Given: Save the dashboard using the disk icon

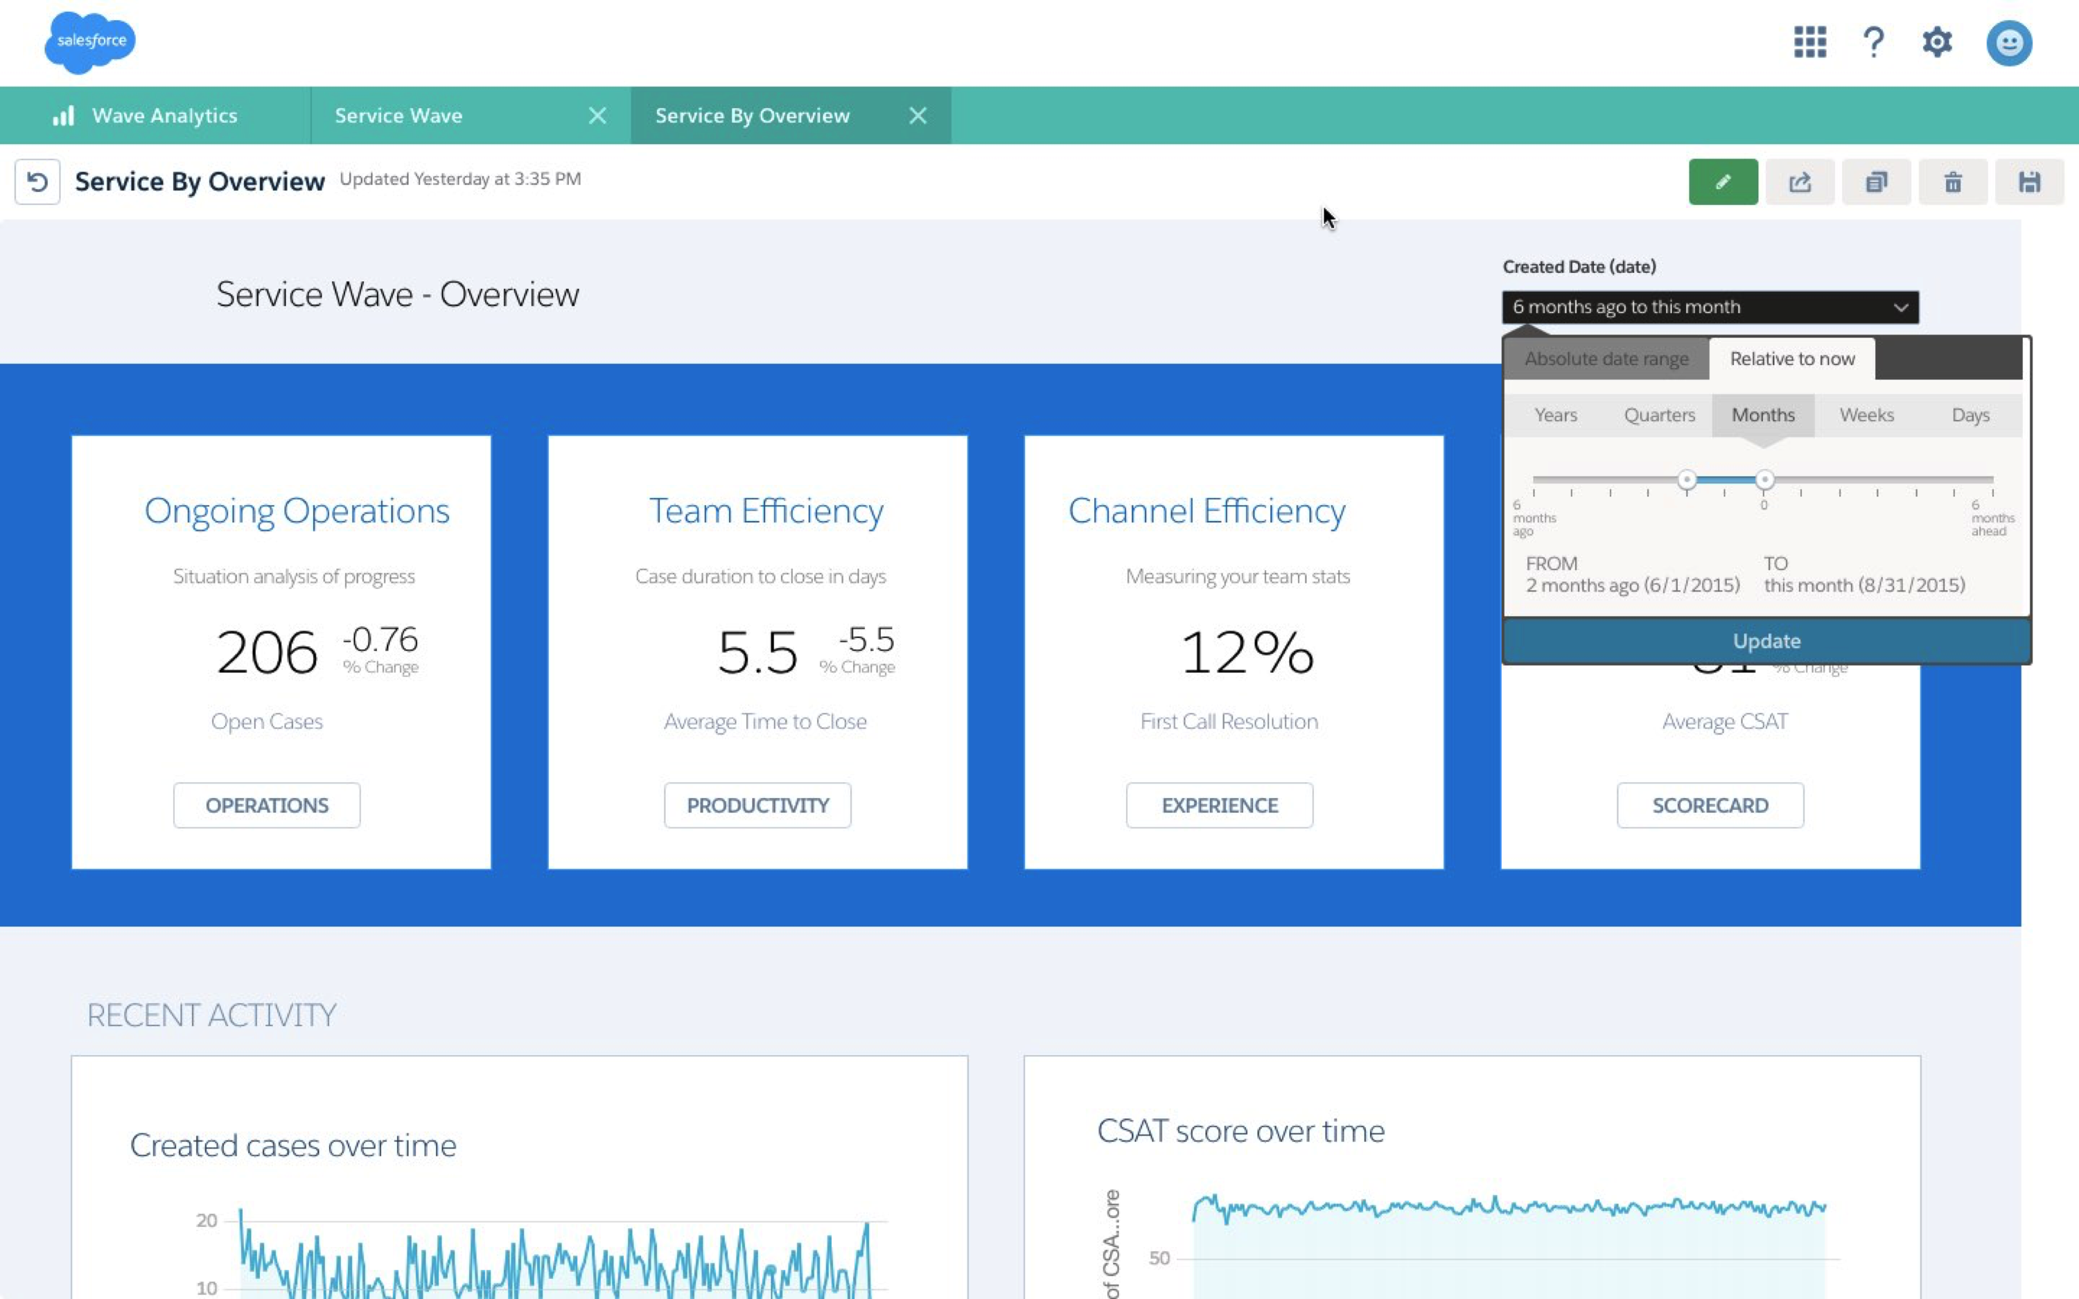Looking at the screenshot, I should (2030, 182).
